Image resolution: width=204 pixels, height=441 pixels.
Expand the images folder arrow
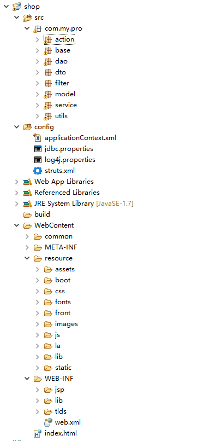[38, 324]
